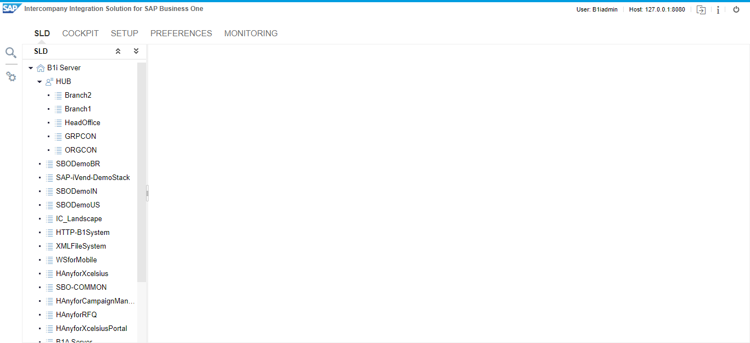The image size is (750, 343).
Task: Select the SBODemoBR system entry
Action: [x=78, y=164]
